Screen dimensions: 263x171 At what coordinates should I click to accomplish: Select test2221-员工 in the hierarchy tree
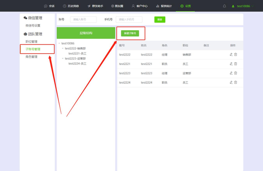pyautogui.click(x=77, y=54)
